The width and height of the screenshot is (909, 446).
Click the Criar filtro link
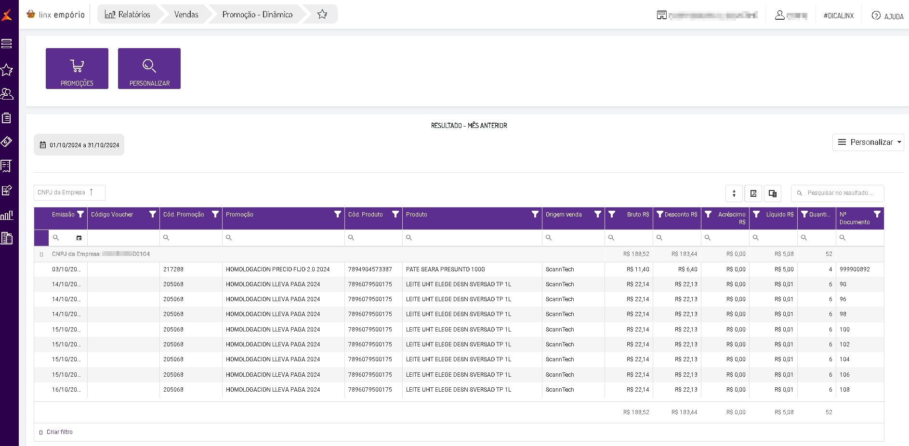(x=59, y=432)
